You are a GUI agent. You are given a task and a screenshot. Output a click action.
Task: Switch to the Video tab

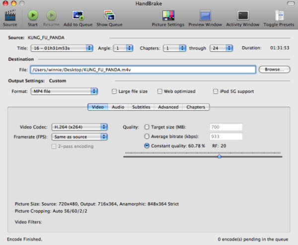(x=98, y=107)
